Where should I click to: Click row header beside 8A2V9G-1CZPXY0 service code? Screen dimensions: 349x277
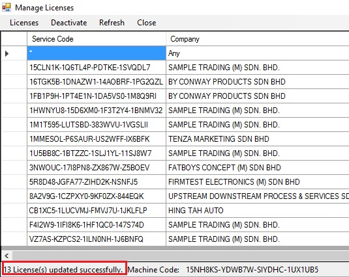pos(14,196)
